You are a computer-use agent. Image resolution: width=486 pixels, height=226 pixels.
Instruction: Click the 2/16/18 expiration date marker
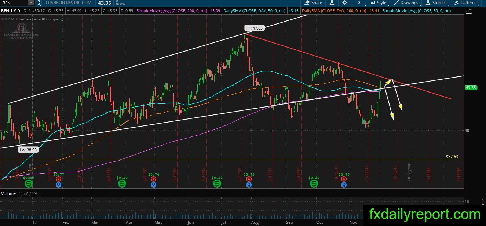coord(459,174)
